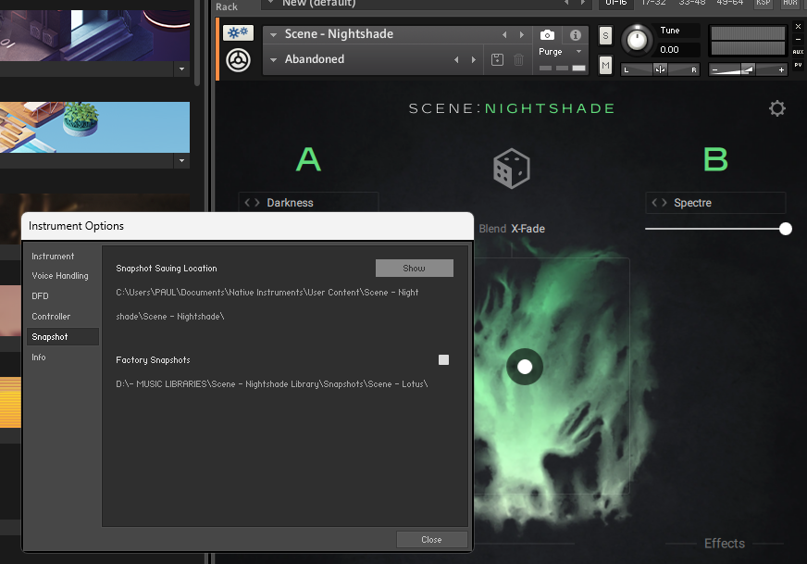Select the Snapshot options tab
This screenshot has width=807, height=564.
[62, 337]
